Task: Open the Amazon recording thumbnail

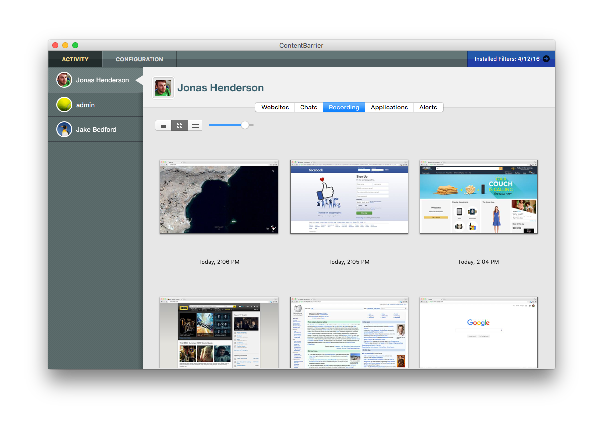Action: click(x=478, y=197)
